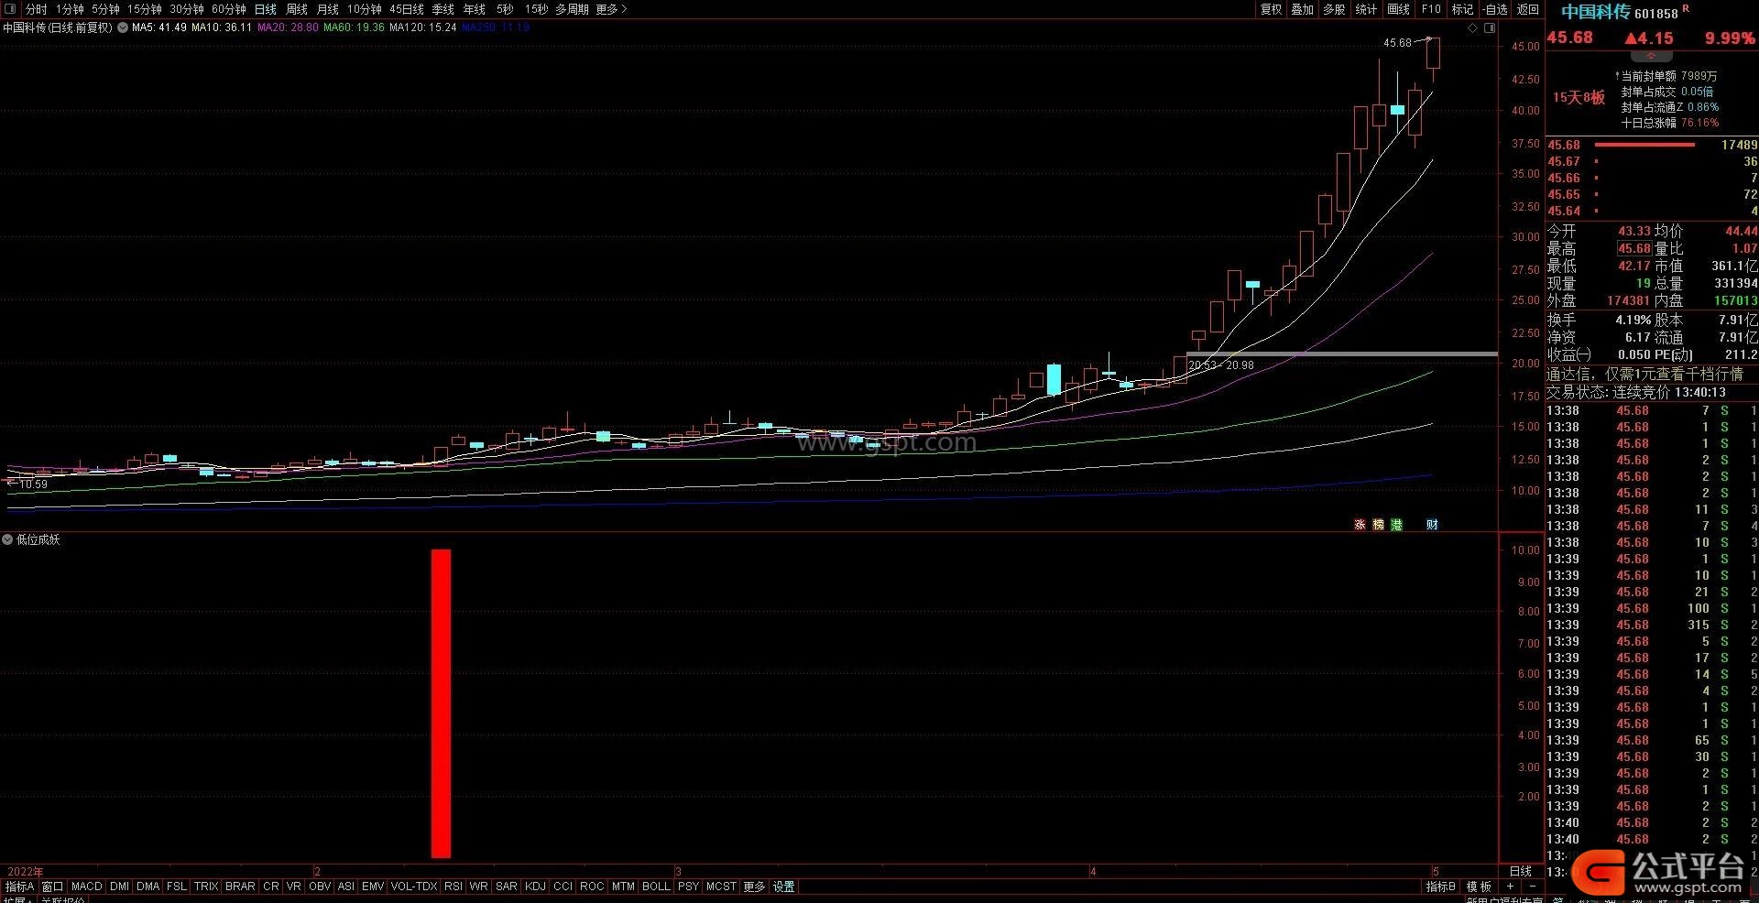
Task: Select the 1分钟 period
Action: click(70, 9)
